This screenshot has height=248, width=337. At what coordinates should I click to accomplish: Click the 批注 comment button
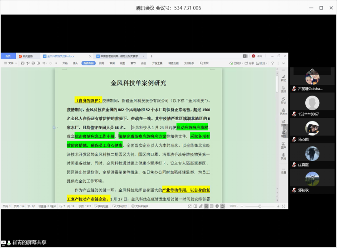pyautogui.click(x=261, y=63)
